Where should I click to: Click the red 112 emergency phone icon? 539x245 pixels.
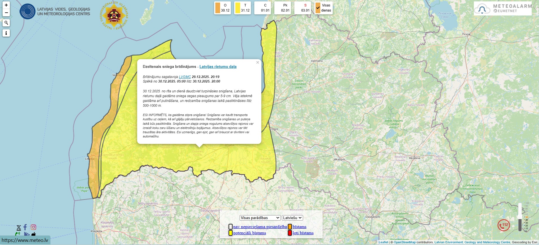click(x=503, y=225)
